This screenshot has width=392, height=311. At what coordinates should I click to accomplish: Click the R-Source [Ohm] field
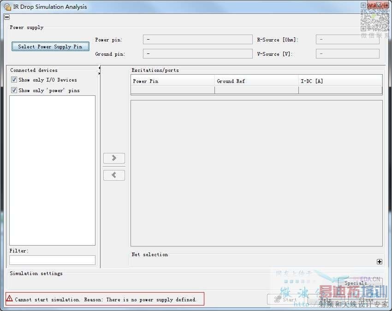(348, 40)
